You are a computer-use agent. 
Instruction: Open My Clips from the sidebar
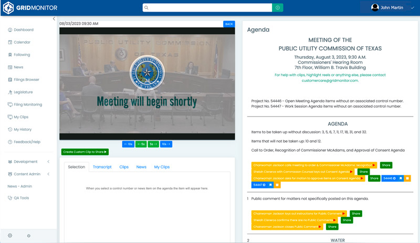coord(18,117)
